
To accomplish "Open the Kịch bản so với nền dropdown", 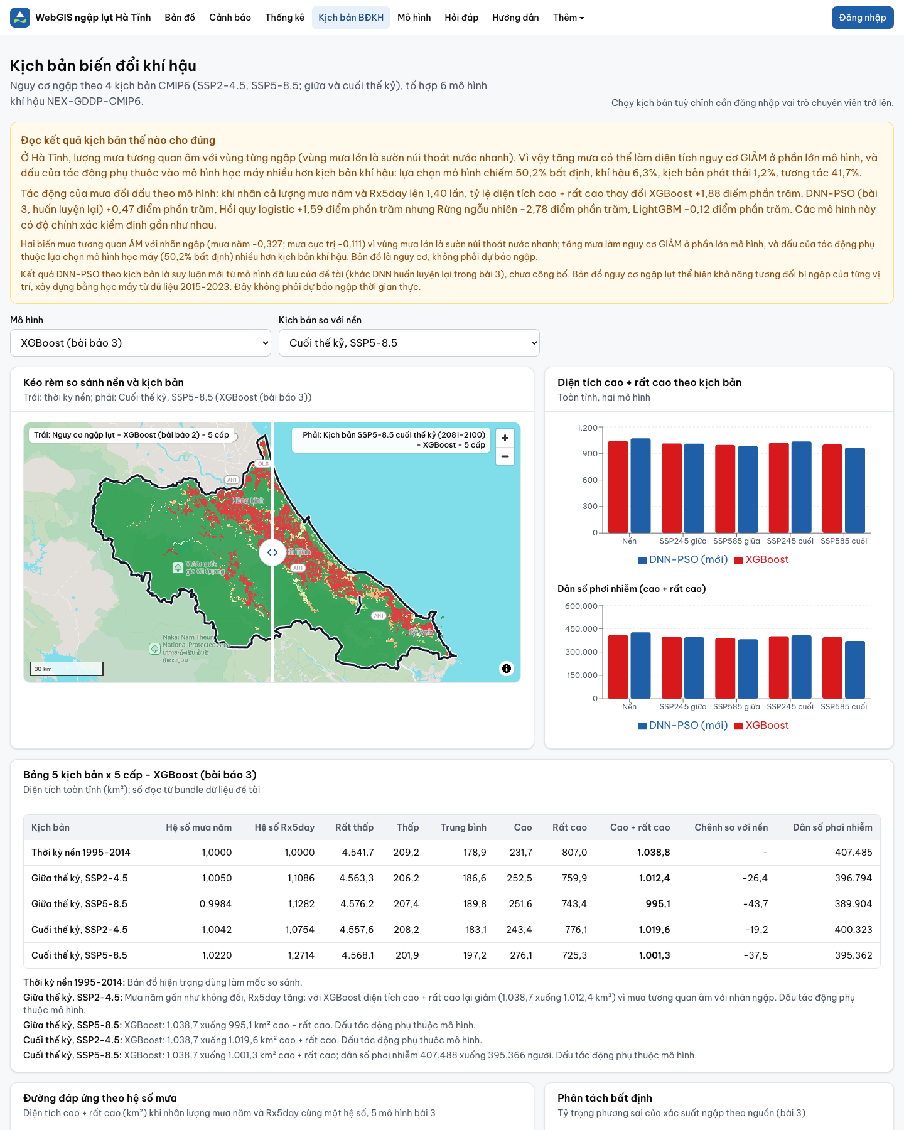I will point(409,343).
